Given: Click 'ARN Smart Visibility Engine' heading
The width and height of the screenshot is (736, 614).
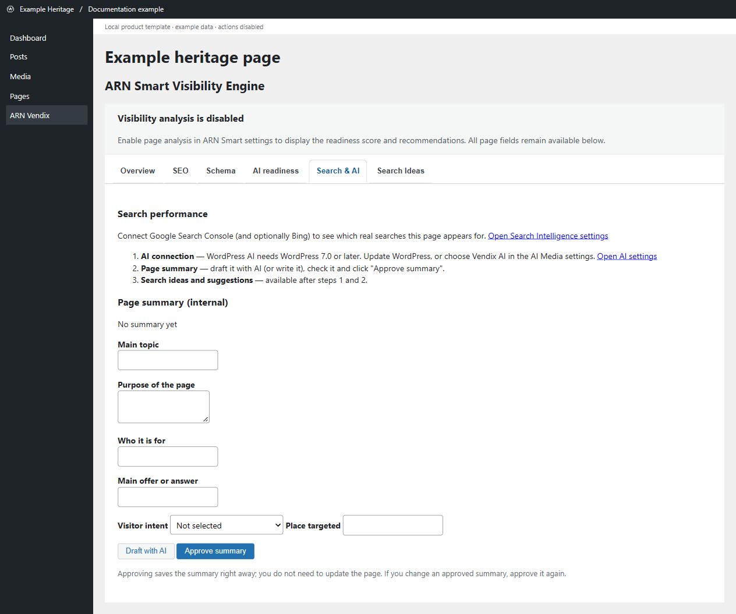Looking at the screenshot, I should 185,86.
